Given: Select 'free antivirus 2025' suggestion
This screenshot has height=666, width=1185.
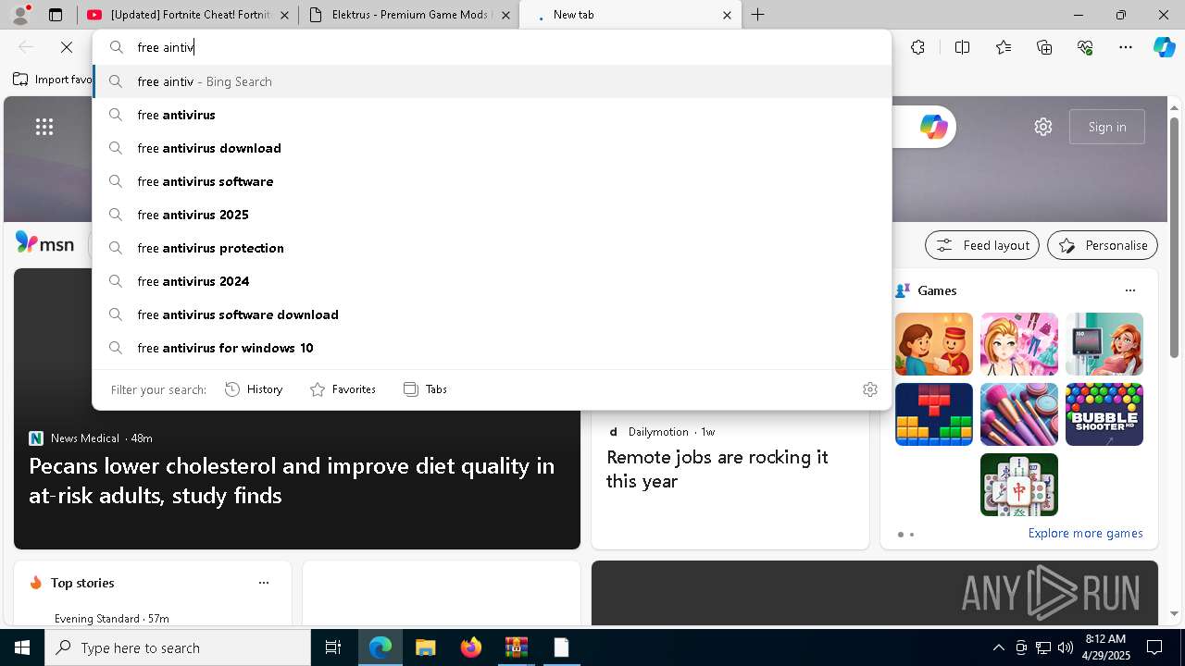Looking at the screenshot, I should [493, 215].
